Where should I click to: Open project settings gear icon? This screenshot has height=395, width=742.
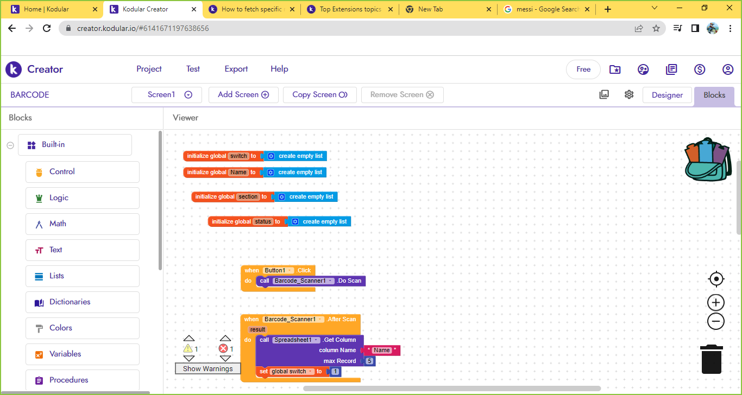coord(629,94)
